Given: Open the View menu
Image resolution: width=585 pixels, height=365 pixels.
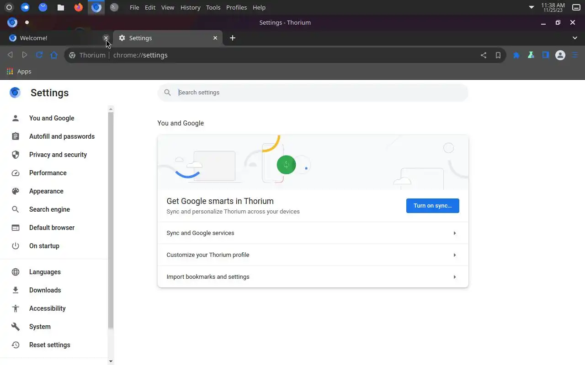Looking at the screenshot, I should tap(168, 7).
